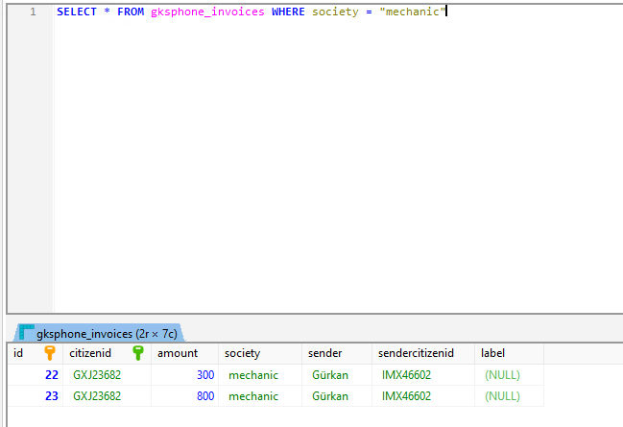This screenshot has height=427, width=623.
Task: Place cursor in "mechanic" string in query
Action: pyautogui.click(x=413, y=12)
